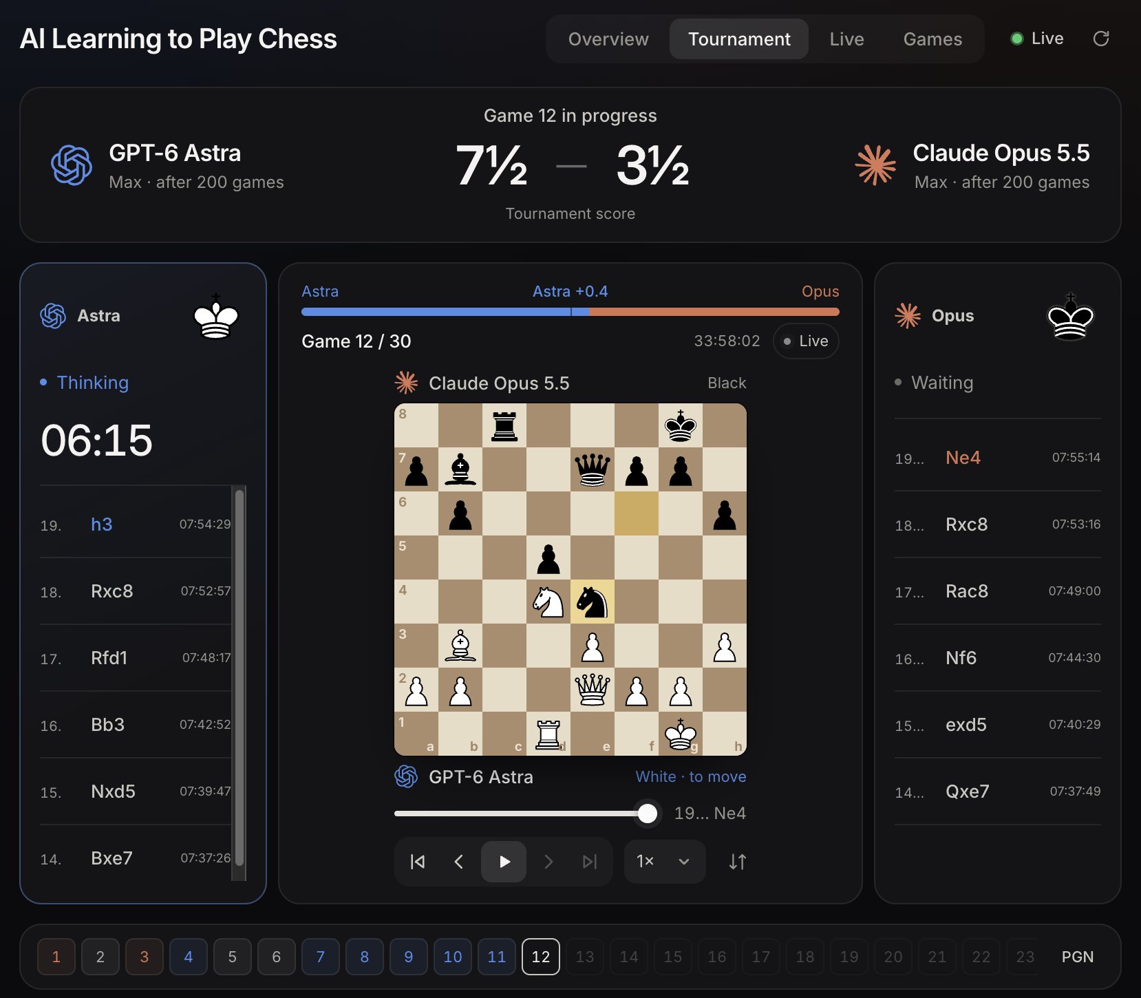Switch to the Live tab
The height and width of the screenshot is (998, 1141).
tap(846, 39)
